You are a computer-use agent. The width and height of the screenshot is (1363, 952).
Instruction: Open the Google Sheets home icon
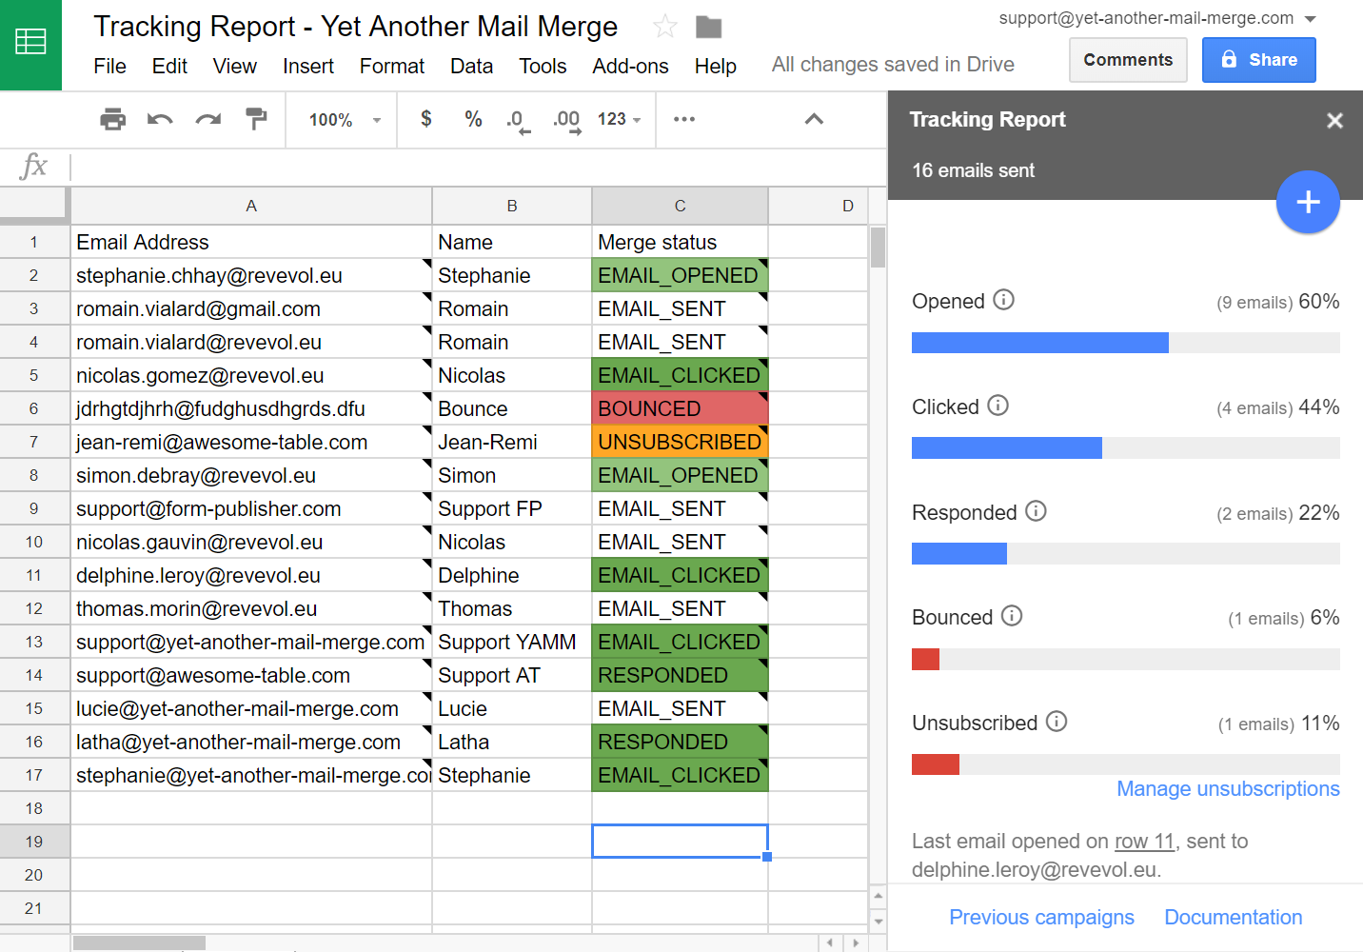tap(30, 43)
